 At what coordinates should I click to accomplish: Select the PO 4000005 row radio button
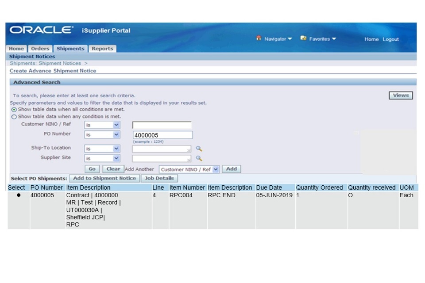pos(19,195)
